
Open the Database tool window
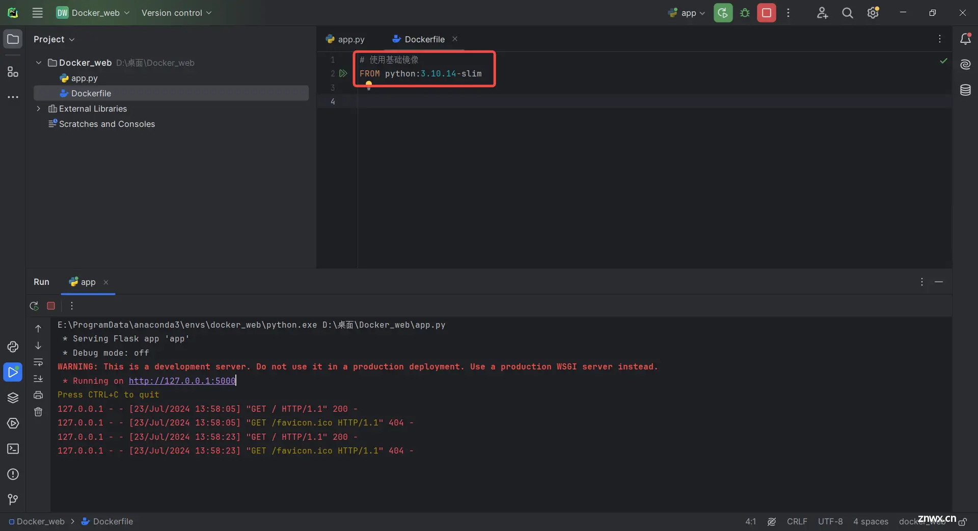coord(965,90)
